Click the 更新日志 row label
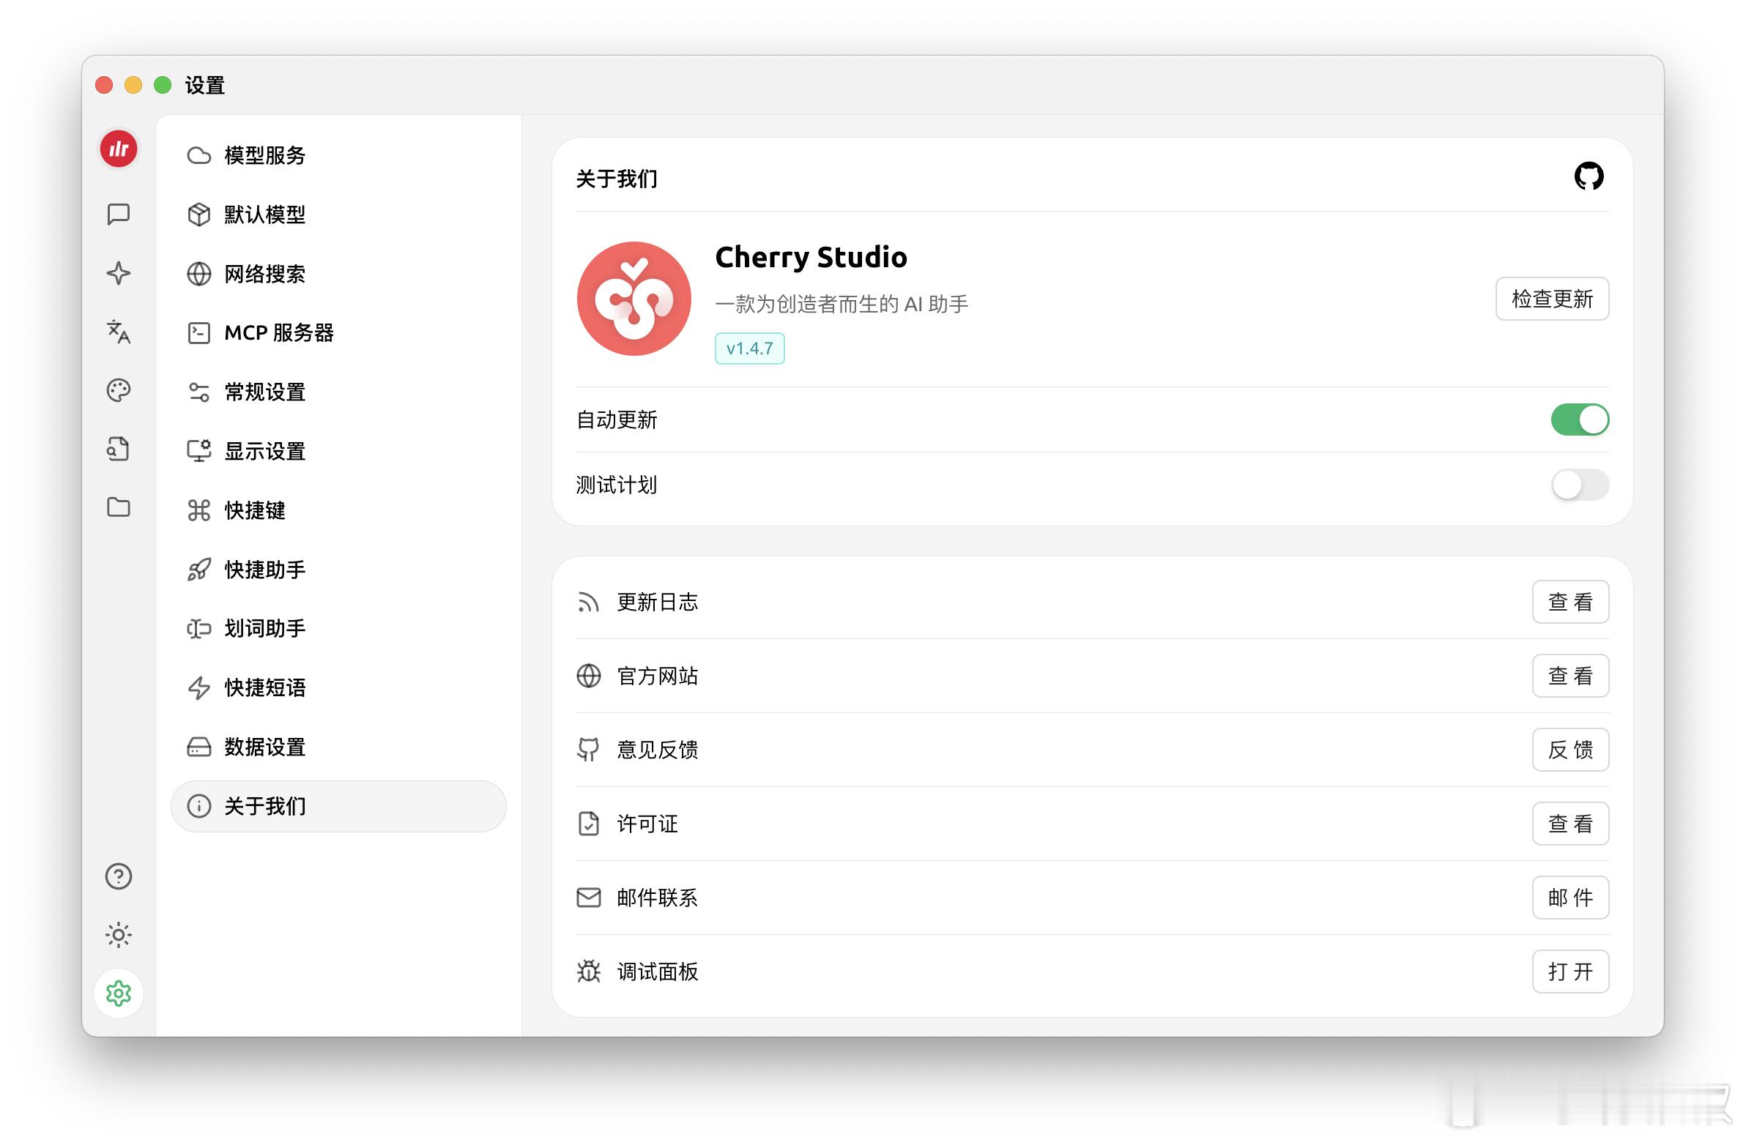 click(658, 603)
